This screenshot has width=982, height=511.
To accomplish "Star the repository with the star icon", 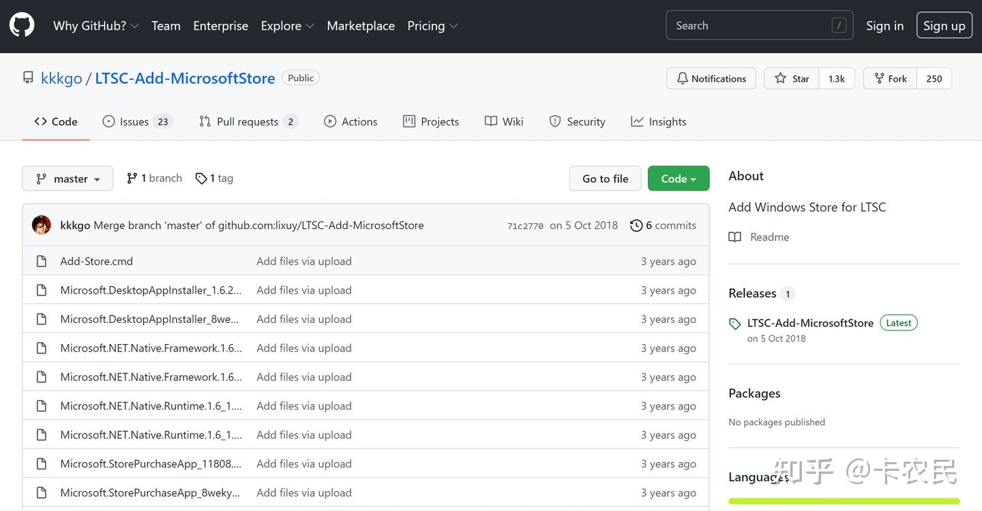I will coord(781,78).
